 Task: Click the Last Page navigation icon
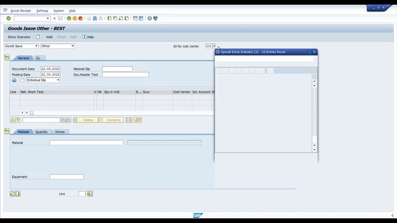(127, 18)
